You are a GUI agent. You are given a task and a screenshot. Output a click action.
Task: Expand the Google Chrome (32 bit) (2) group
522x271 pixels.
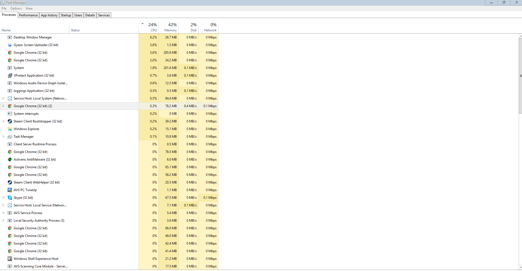pos(3,106)
